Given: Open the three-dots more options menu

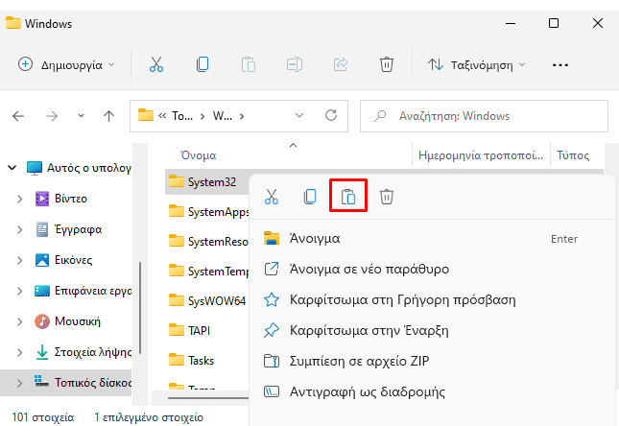Looking at the screenshot, I should pyautogui.click(x=560, y=64).
